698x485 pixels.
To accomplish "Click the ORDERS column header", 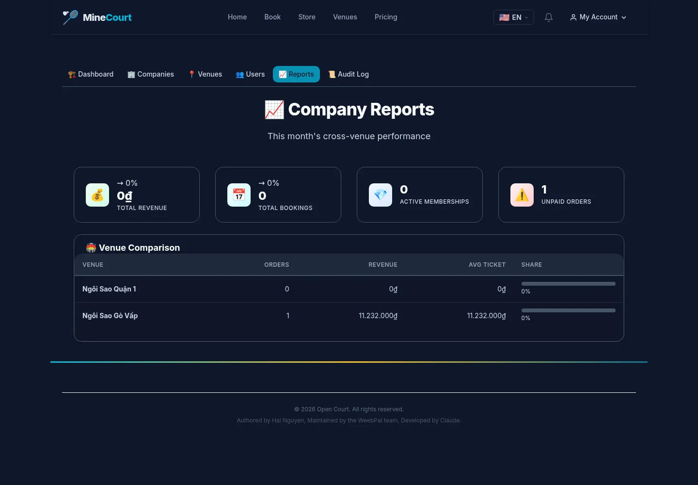I will [x=277, y=265].
